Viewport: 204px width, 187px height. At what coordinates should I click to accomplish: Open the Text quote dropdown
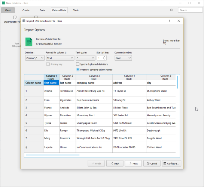(85, 58)
